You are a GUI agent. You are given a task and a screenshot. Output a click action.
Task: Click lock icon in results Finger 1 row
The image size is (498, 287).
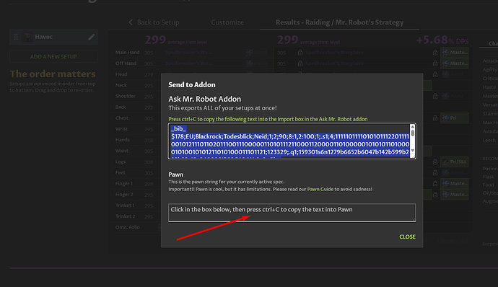[x=435, y=183]
